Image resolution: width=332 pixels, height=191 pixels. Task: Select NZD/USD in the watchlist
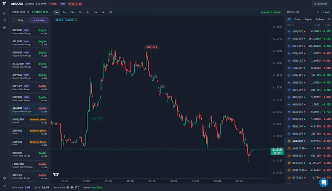tap(309, 112)
